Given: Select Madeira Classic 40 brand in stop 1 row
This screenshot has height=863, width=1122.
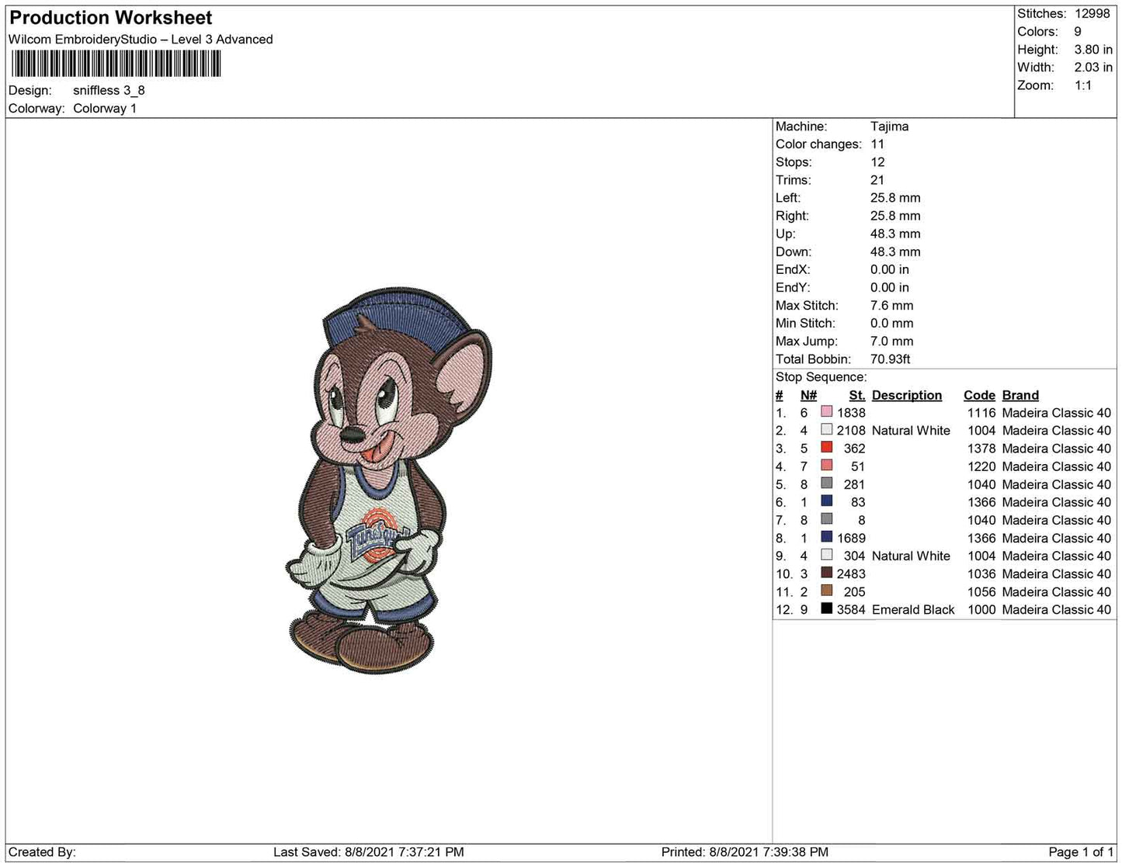Looking at the screenshot, I should [x=1056, y=413].
